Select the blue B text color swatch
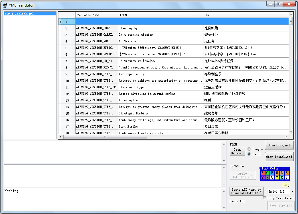Viewport: 298px width, 214px height. (x=272, y=173)
